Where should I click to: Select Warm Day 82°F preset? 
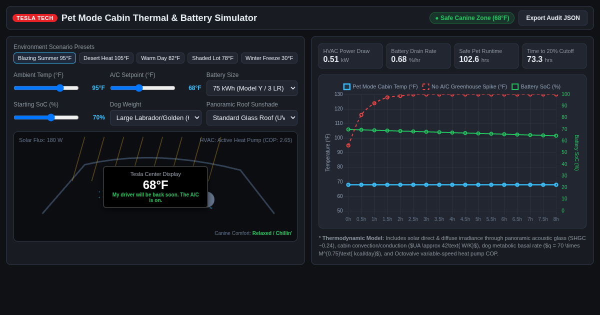pos(160,58)
